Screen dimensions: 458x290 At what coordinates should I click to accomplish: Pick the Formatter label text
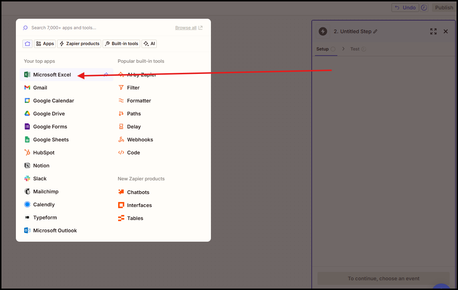pyautogui.click(x=139, y=101)
